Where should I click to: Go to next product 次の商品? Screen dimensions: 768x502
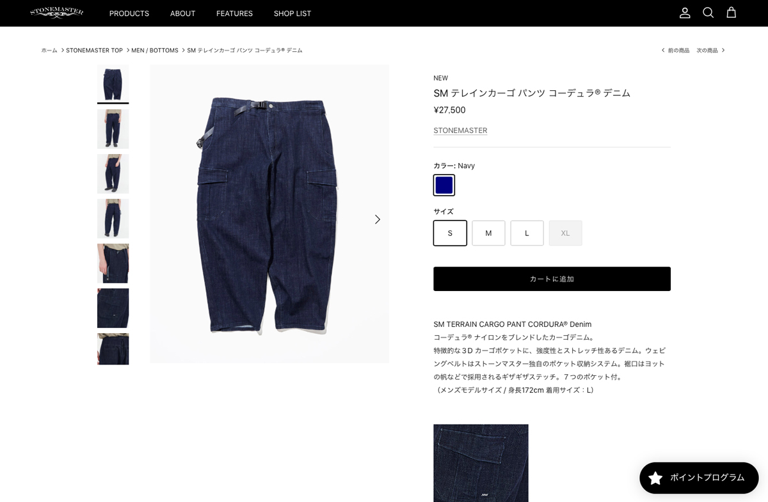711,51
